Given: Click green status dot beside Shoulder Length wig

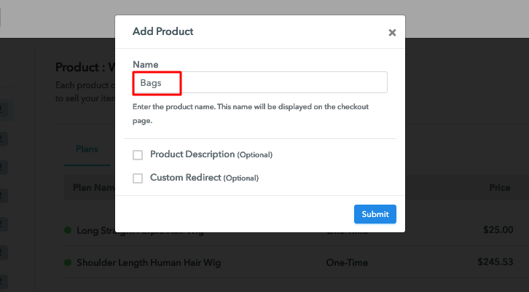Looking at the screenshot, I should tap(68, 262).
